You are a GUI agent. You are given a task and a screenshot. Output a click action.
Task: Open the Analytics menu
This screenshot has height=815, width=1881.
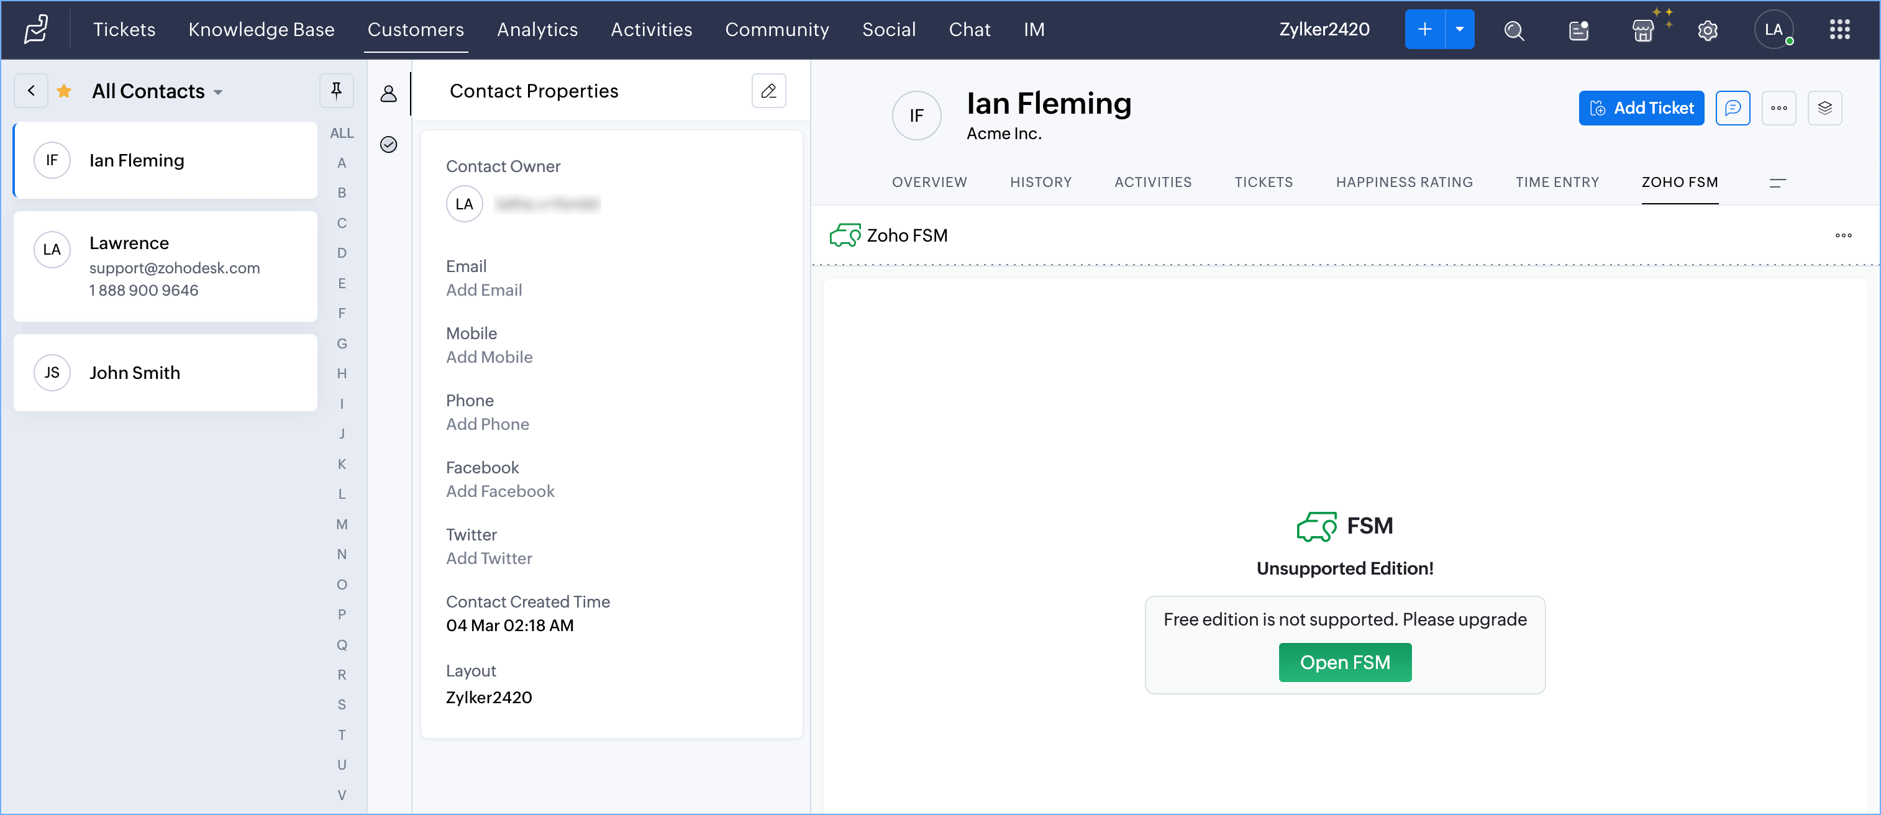[x=537, y=29]
